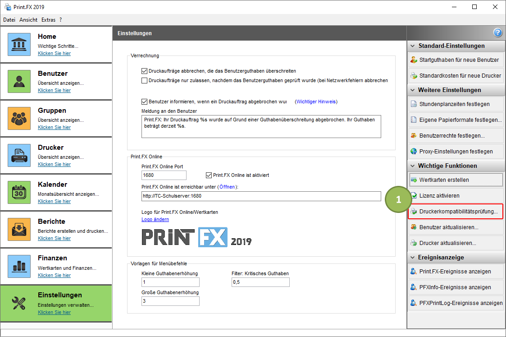Image resolution: width=506 pixels, height=337 pixels.
Task: Toggle Print.FX Online ist aktiviert checkbox
Action: point(209,175)
